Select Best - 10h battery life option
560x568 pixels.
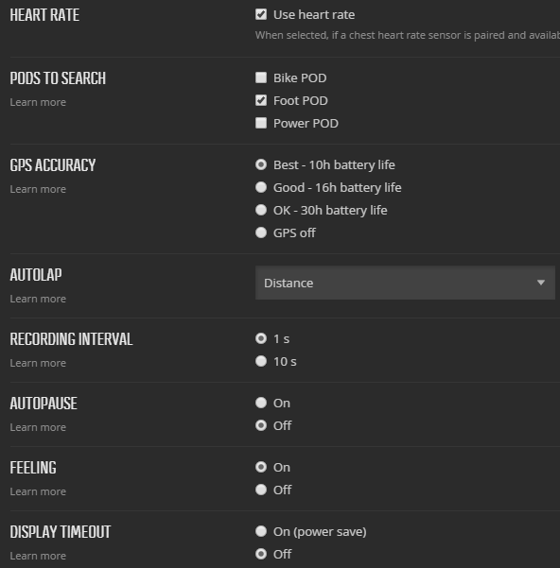[261, 164]
